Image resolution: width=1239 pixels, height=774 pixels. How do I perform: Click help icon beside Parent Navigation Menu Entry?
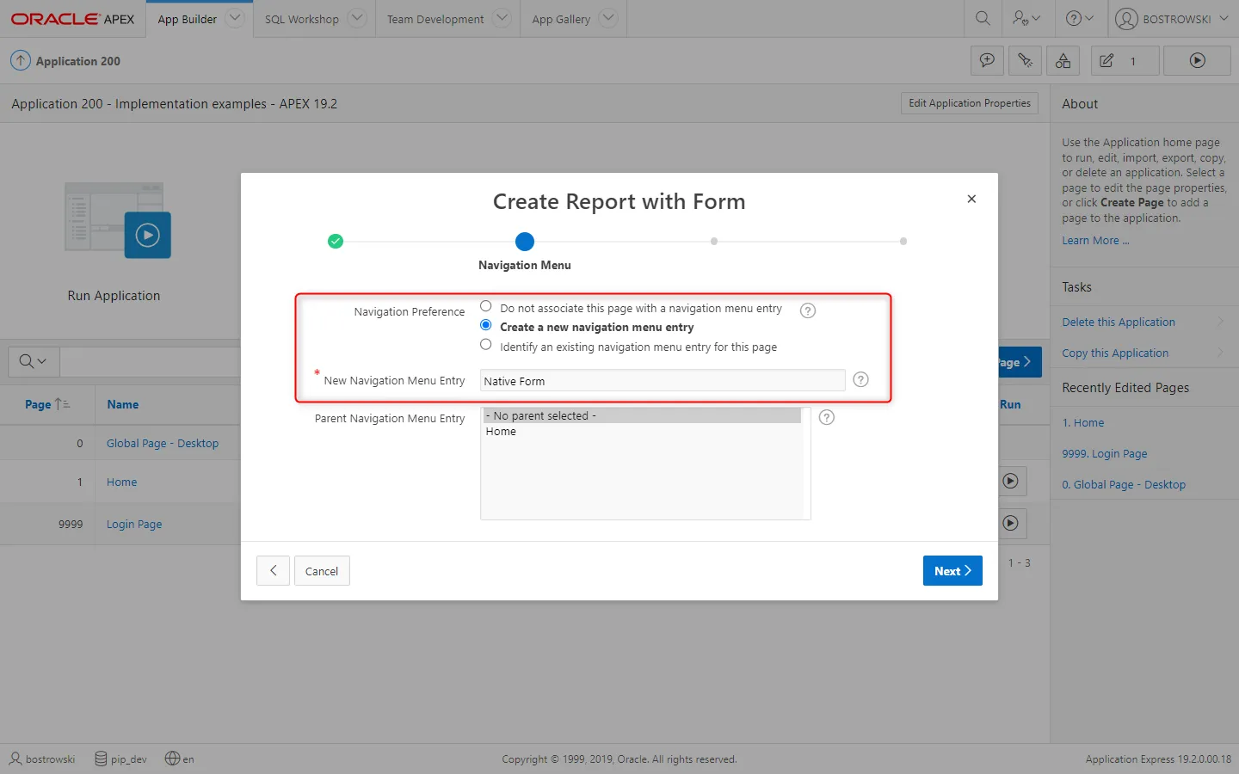point(826,418)
